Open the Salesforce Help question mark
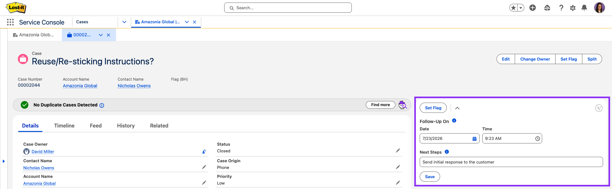This screenshot has height=189, width=612. 561,8
